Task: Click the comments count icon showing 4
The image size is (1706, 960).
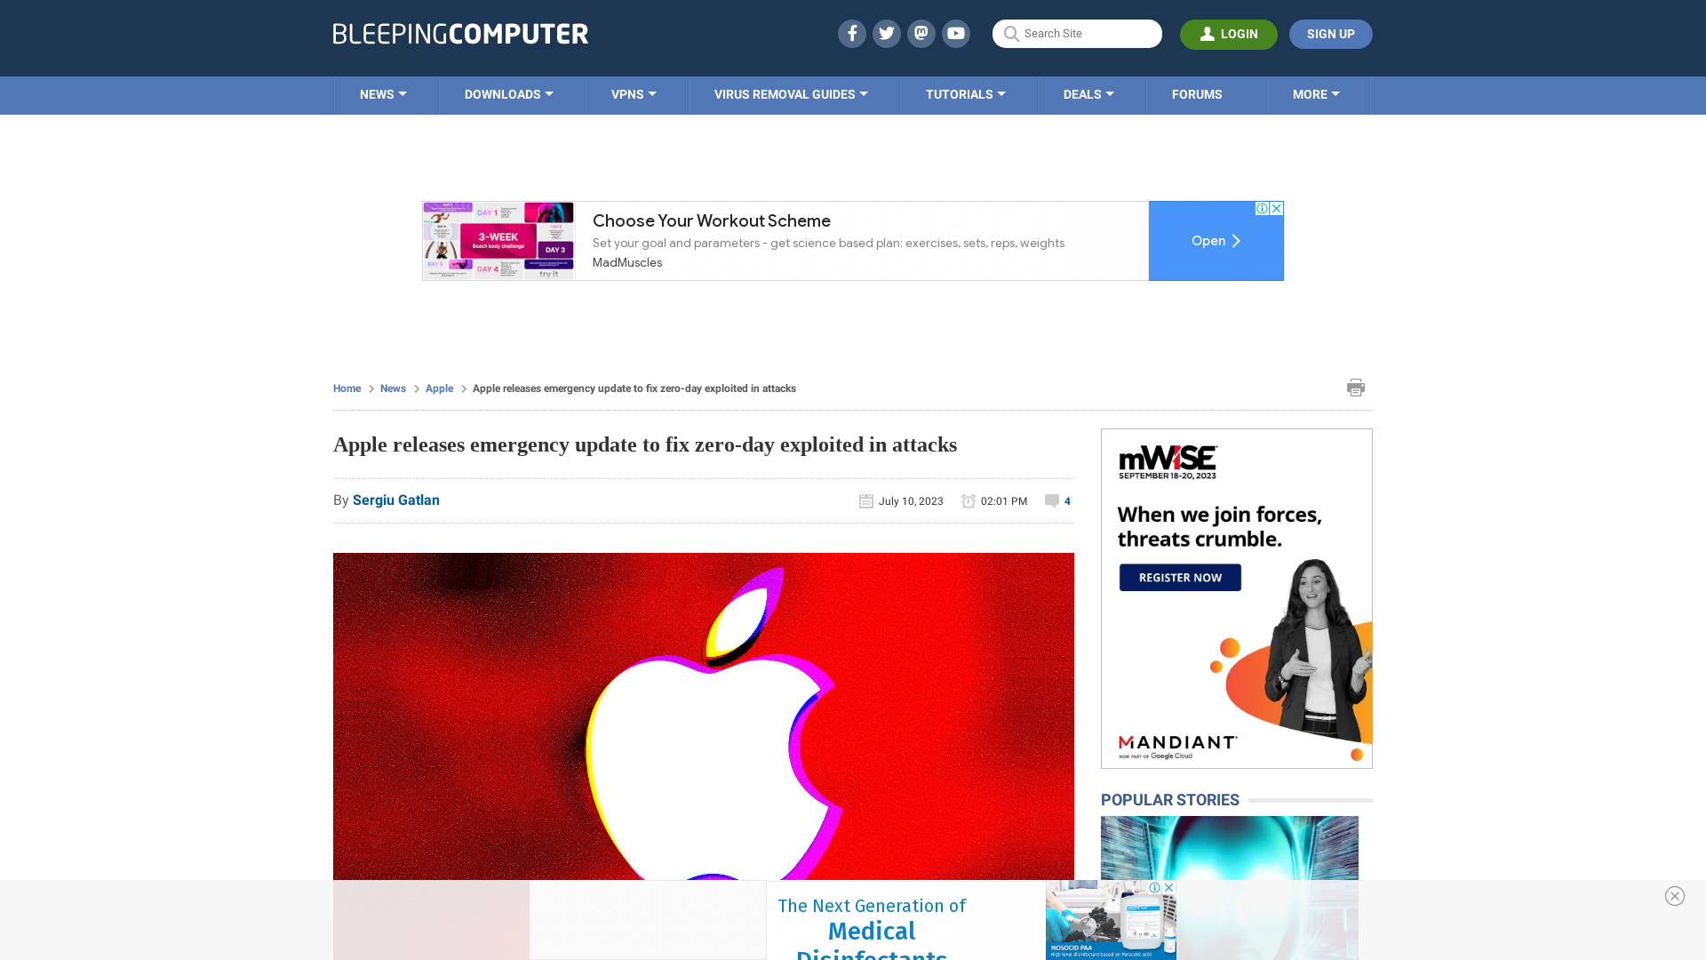Action: [1056, 500]
